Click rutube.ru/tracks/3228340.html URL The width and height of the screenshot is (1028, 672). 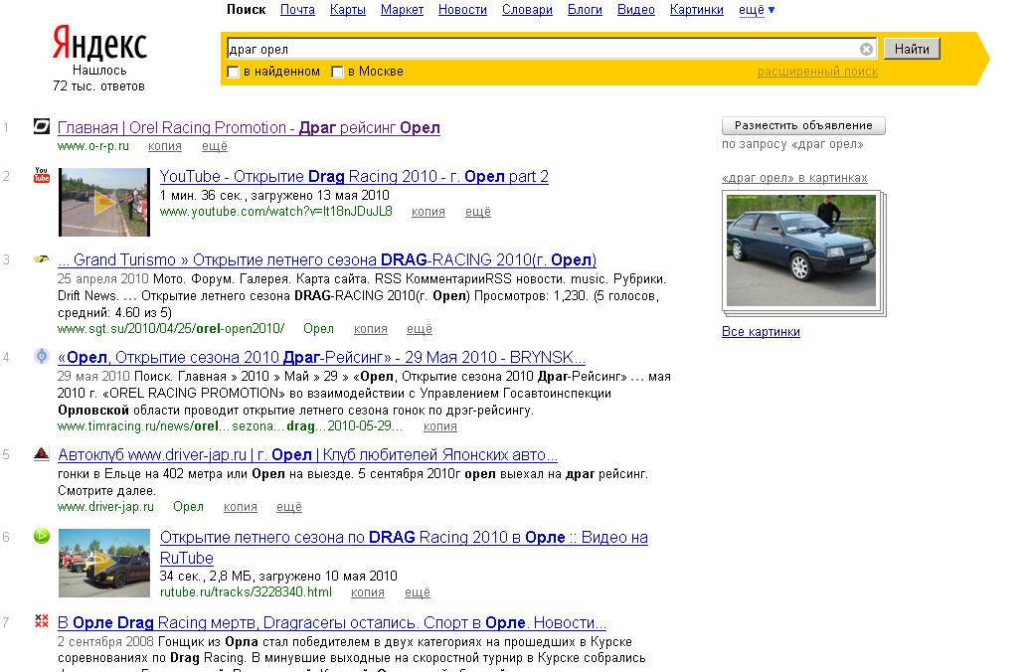246,592
